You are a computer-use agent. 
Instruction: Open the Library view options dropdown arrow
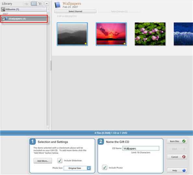(47, 4)
